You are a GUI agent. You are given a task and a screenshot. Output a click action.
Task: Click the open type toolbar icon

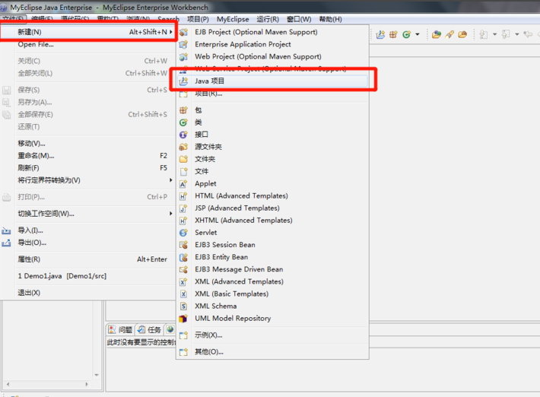pos(437,34)
